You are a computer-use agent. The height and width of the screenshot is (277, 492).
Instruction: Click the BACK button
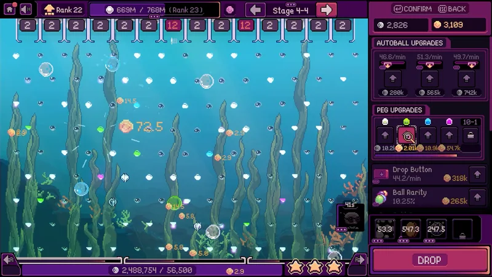(452, 9)
